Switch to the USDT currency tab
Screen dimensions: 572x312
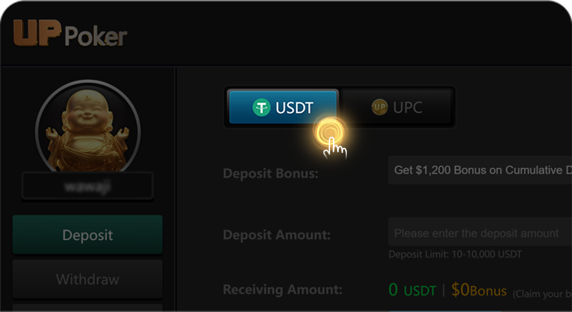(283, 108)
